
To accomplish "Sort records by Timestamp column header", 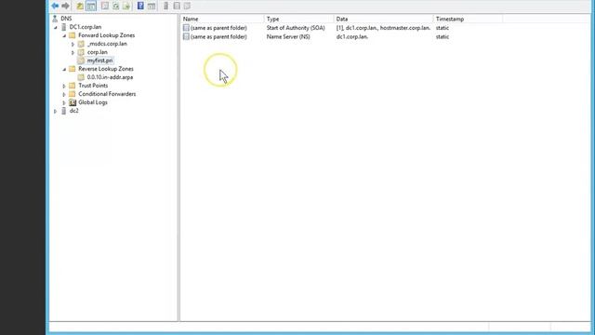I will 468,19.
